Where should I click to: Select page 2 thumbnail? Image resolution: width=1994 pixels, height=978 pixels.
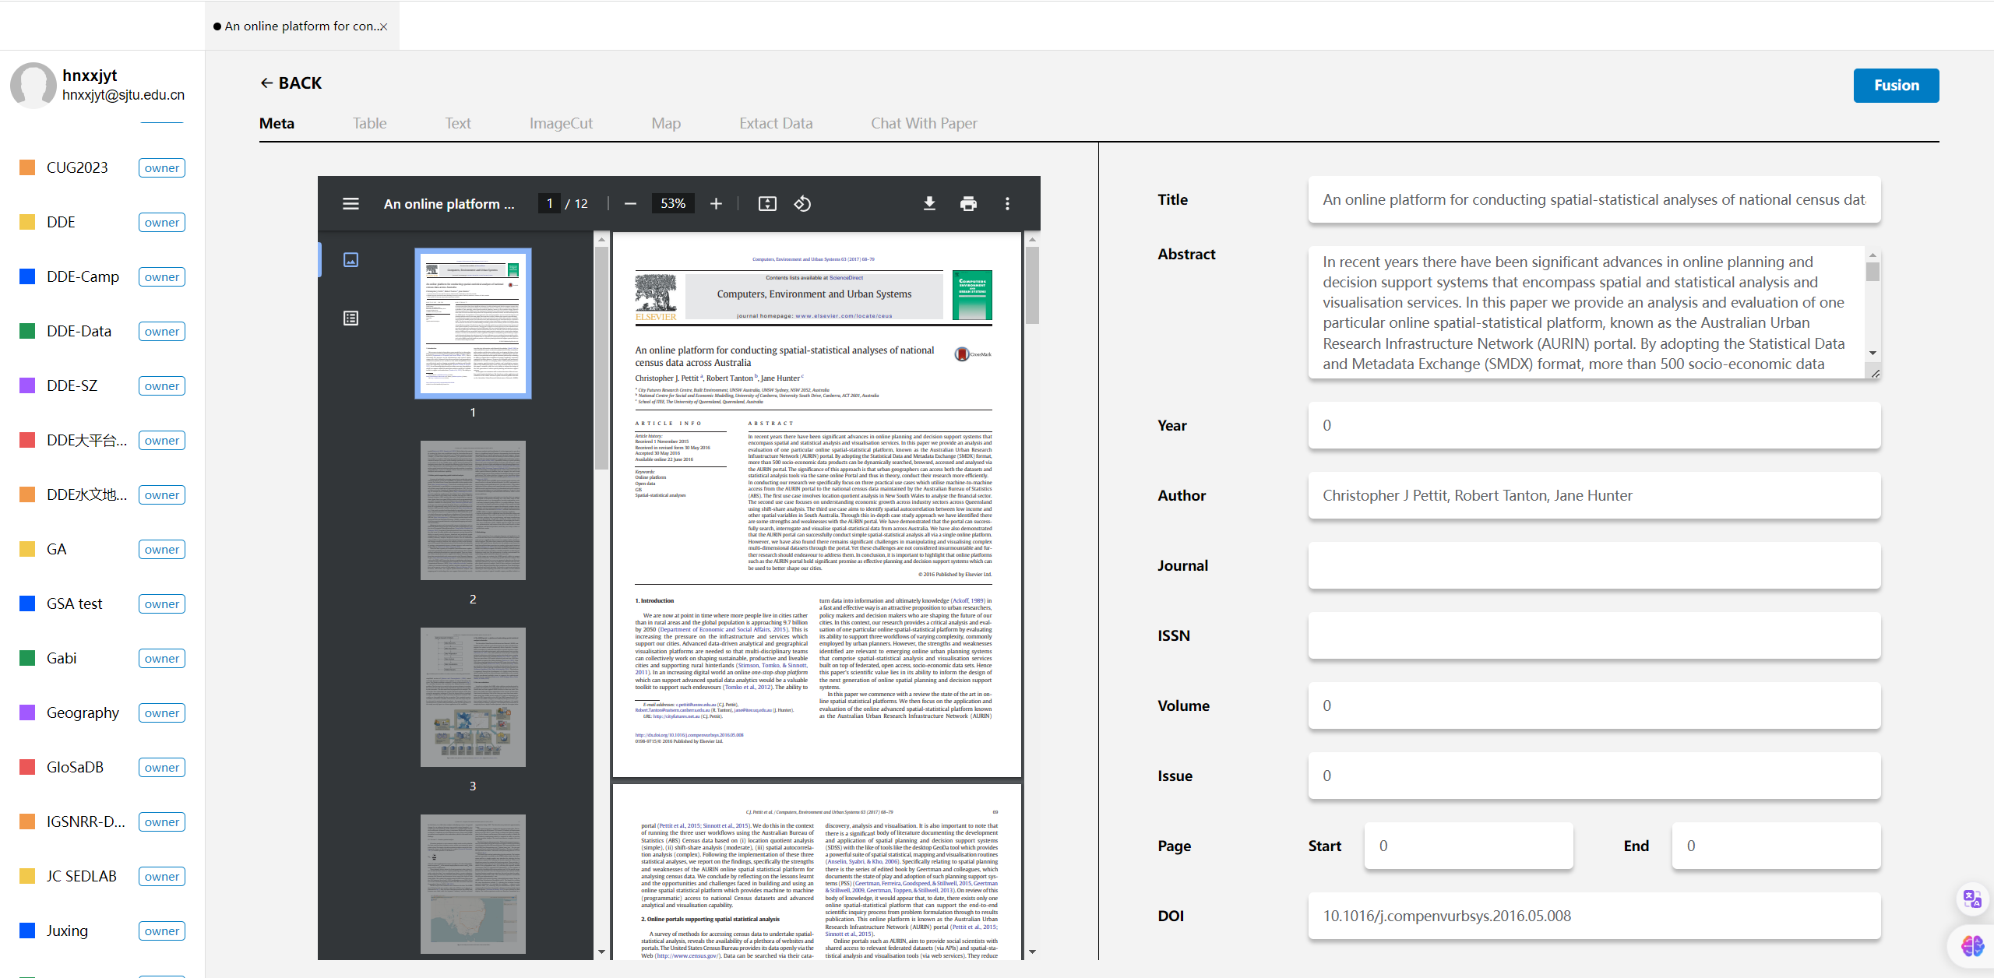(x=473, y=510)
